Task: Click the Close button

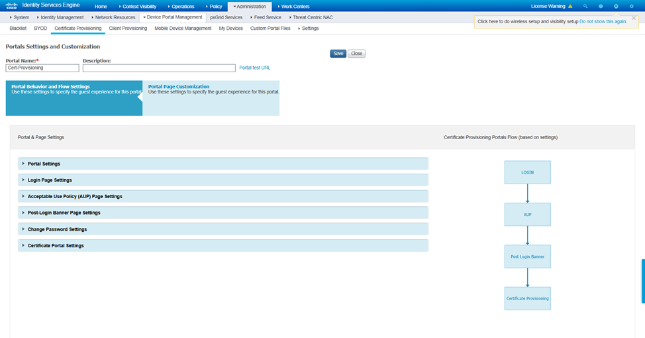Action: pos(357,54)
